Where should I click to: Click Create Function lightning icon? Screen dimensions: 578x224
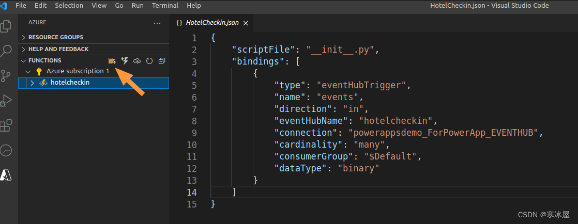[x=125, y=61]
